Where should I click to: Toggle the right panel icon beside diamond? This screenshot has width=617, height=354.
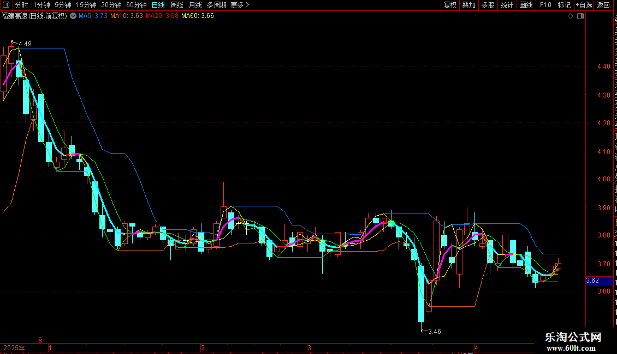click(x=580, y=16)
